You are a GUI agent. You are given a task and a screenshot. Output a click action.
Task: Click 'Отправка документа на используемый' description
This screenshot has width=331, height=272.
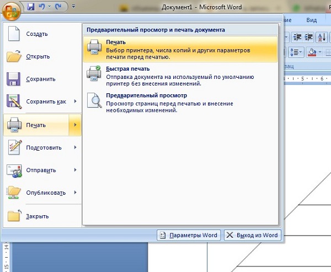click(x=180, y=80)
